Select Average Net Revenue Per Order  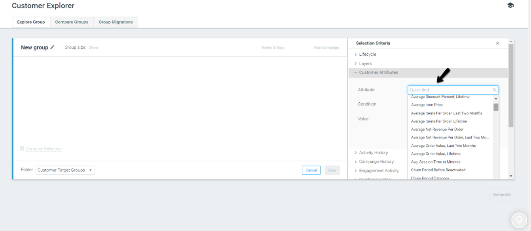tap(437, 130)
